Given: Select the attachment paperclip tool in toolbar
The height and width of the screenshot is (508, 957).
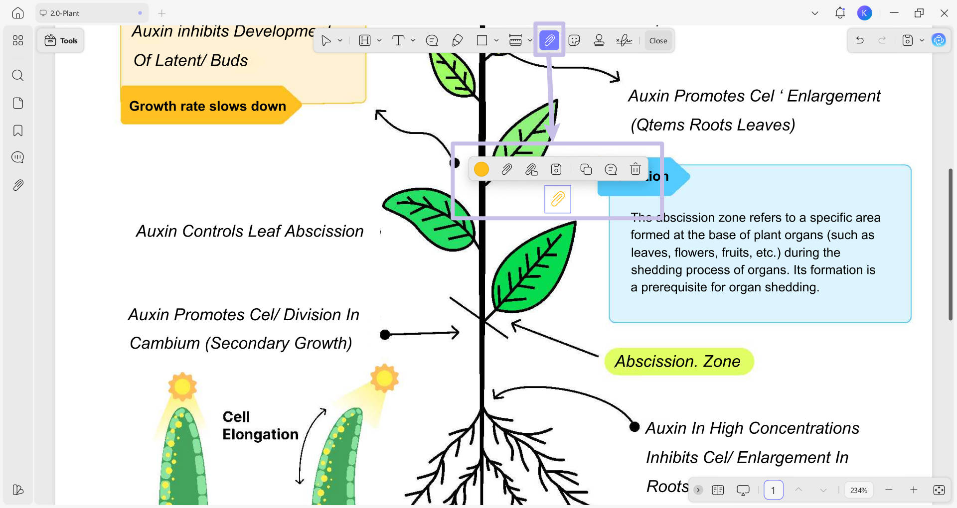Looking at the screenshot, I should [x=549, y=40].
